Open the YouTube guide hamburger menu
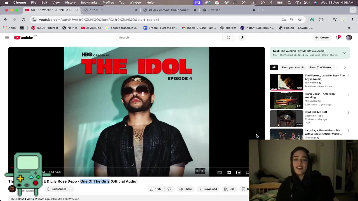The image size is (358, 201). pyautogui.click(x=7, y=37)
